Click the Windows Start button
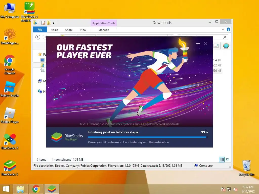The width and height of the screenshot is (259, 194). pyautogui.click(x=6, y=189)
